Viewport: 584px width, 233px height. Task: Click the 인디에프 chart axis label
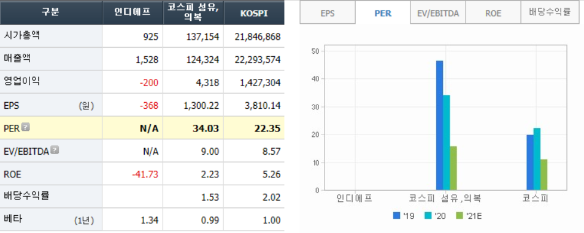coord(354,198)
